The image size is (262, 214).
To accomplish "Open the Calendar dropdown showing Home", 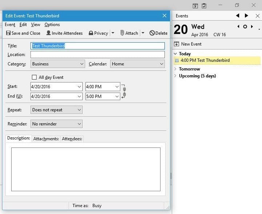I will click(137, 64).
